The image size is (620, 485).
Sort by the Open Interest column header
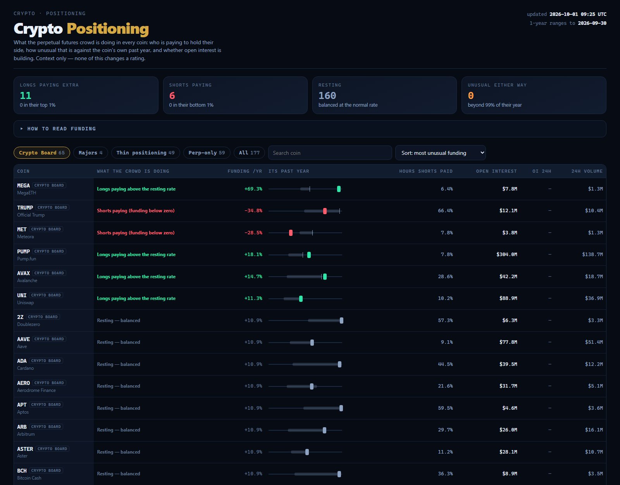(496, 171)
